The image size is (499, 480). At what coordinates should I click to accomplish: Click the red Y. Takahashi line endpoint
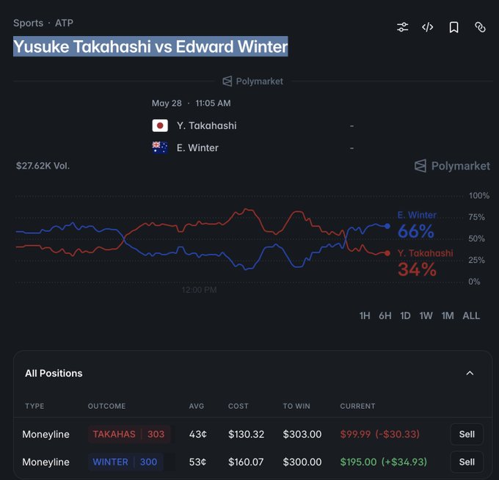point(387,253)
